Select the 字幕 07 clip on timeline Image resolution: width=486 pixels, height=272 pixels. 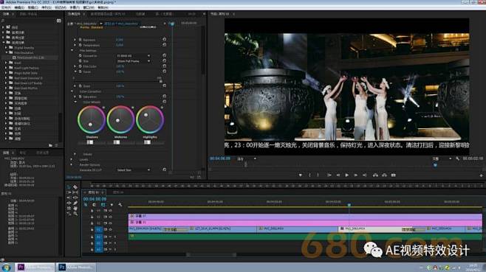pyautogui.click(x=305, y=216)
